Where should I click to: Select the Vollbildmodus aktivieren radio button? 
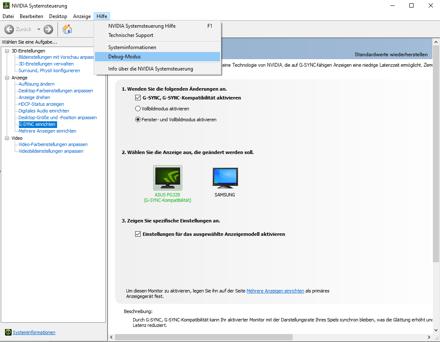(138, 108)
